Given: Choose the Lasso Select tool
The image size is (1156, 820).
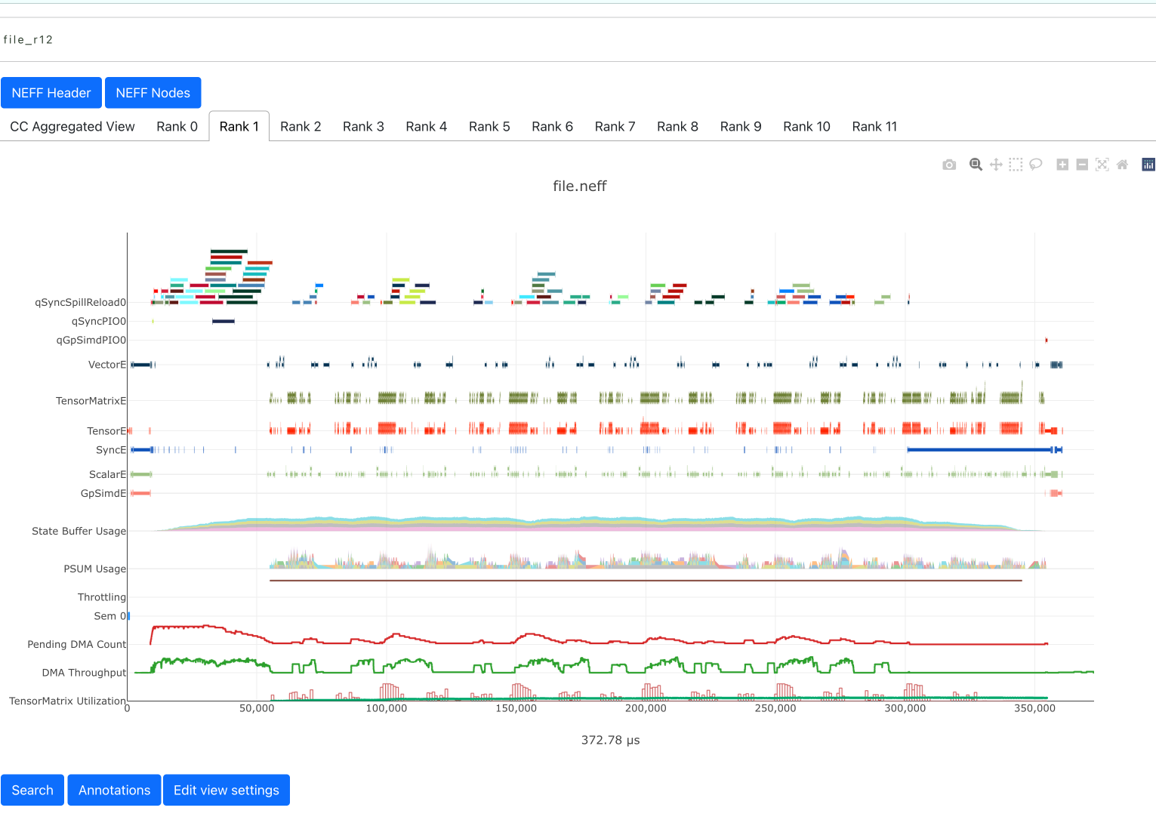Looking at the screenshot, I should coord(1036,165).
